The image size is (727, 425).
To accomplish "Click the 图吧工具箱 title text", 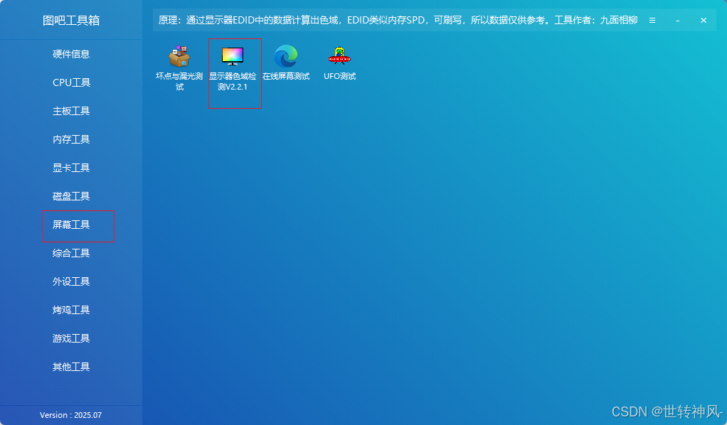I will pyautogui.click(x=71, y=21).
